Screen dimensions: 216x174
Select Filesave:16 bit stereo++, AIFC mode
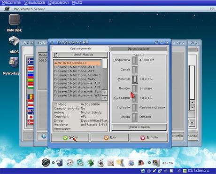point(77,83)
